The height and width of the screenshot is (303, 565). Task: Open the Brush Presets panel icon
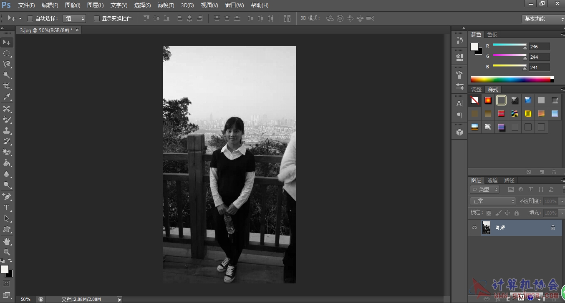click(x=459, y=87)
